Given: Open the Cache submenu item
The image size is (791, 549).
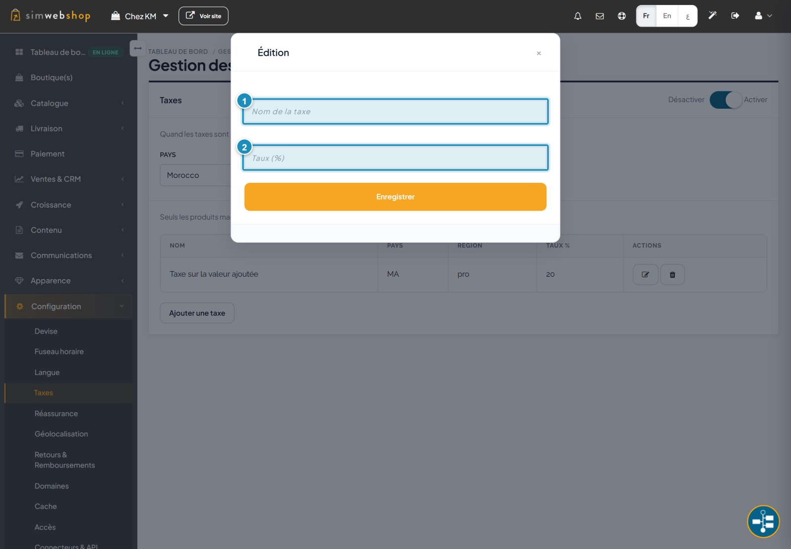Looking at the screenshot, I should 45,507.
